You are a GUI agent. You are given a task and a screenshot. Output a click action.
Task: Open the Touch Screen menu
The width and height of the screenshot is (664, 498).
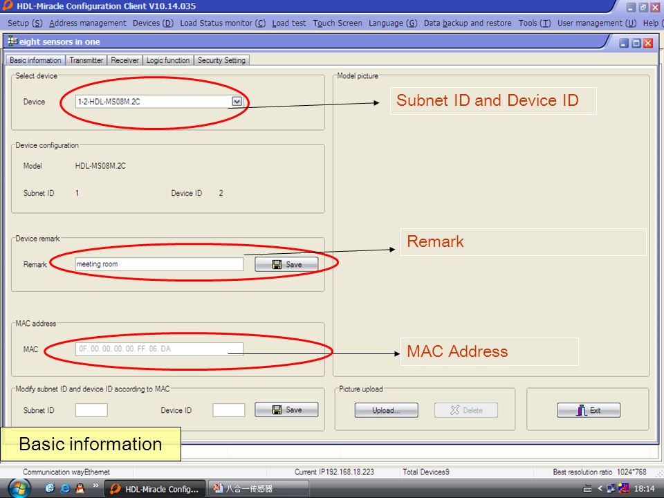pyautogui.click(x=338, y=24)
